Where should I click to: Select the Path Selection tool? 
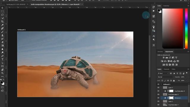2,63
